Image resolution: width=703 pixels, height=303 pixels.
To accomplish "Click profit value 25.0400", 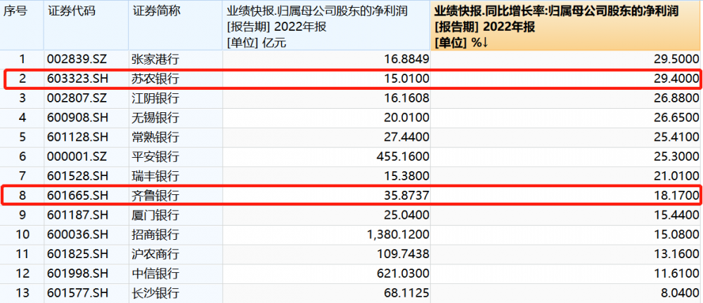I will 408,215.
